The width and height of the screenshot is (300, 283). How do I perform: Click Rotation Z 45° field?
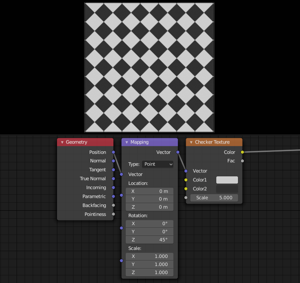[150, 240]
